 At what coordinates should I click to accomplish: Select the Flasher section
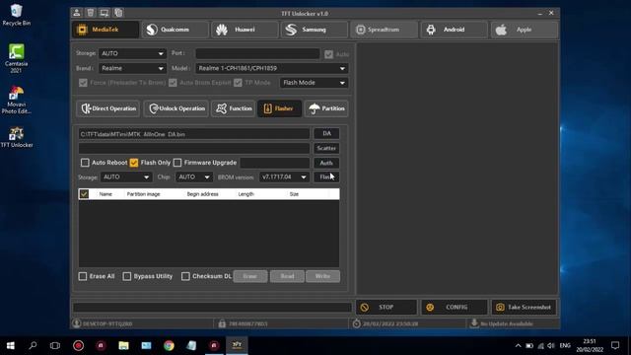tap(279, 108)
